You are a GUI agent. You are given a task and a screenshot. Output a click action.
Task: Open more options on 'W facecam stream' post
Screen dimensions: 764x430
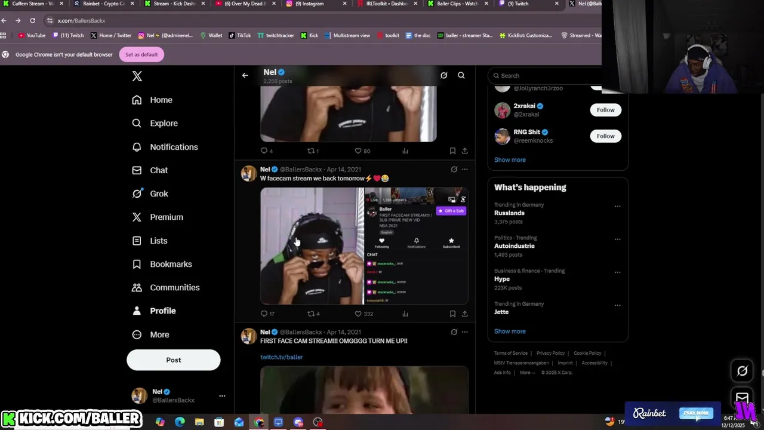[465, 170]
